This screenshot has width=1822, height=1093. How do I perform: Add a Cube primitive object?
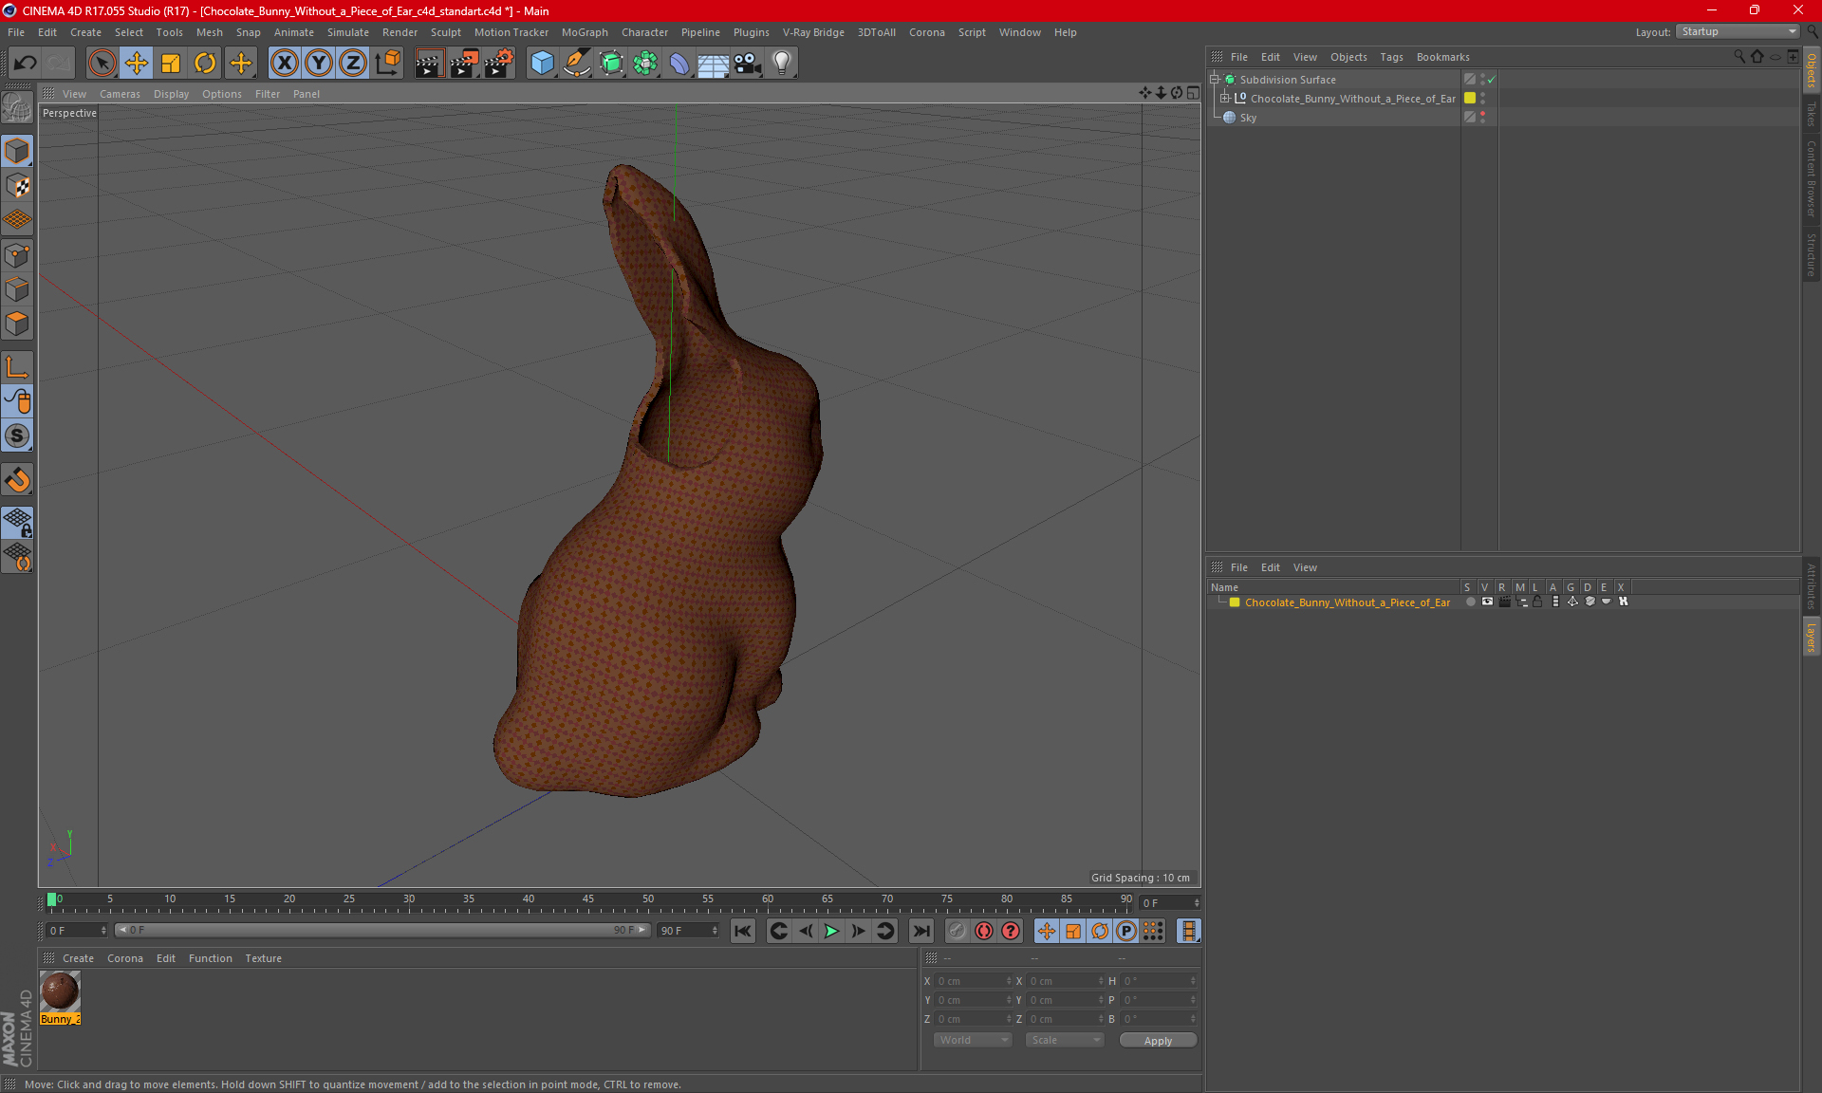[x=542, y=64]
